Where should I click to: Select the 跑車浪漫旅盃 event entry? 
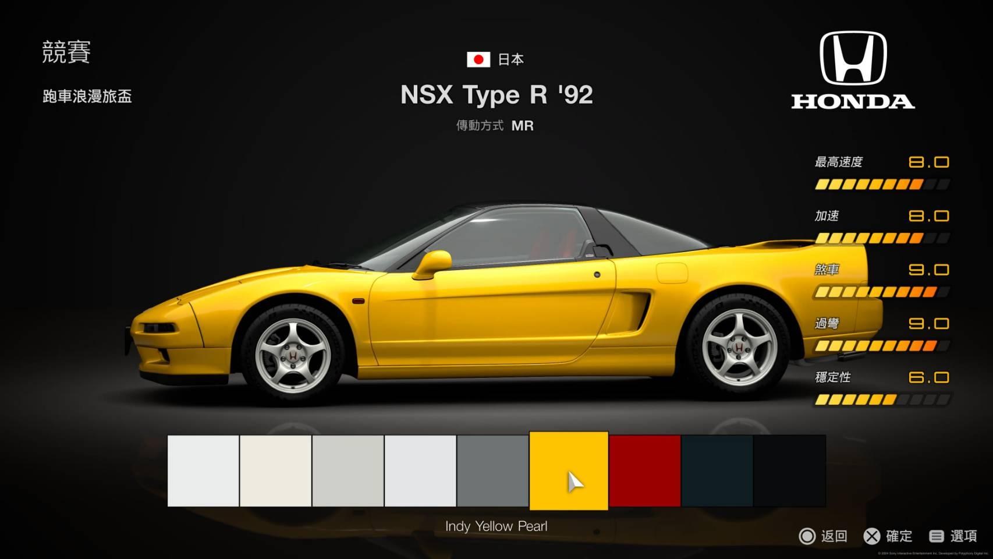[86, 97]
